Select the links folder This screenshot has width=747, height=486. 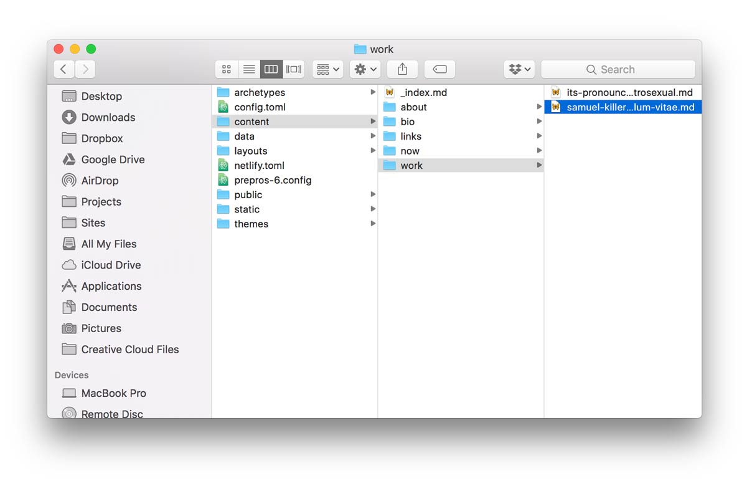(x=461, y=136)
